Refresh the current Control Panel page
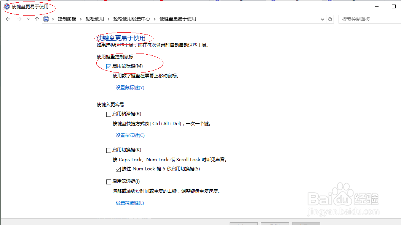This screenshot has height=225, width=401. pyautogui.click(x=329, y=19)
